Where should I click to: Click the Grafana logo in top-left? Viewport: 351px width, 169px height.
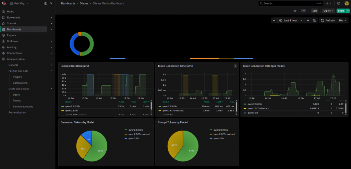click(x=3, y=3)
